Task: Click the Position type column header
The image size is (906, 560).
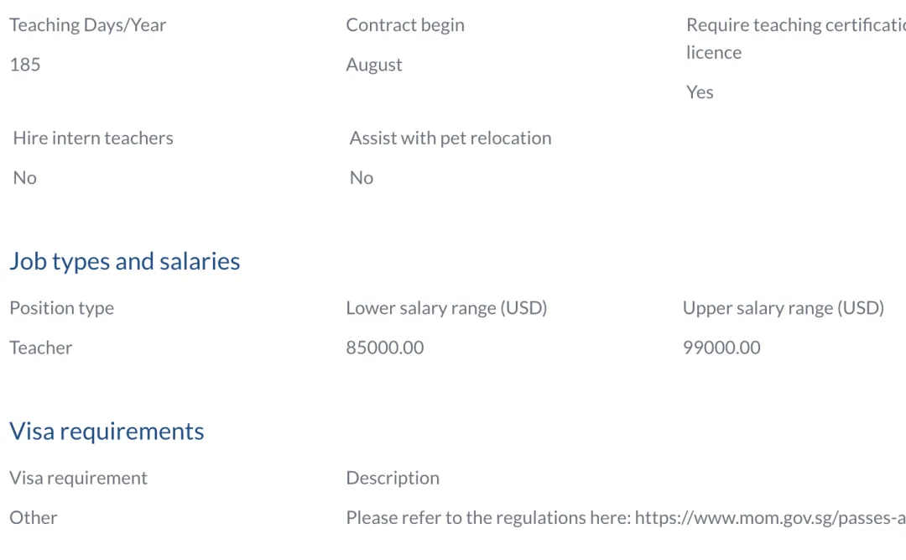Action: [x=62, y=308]
